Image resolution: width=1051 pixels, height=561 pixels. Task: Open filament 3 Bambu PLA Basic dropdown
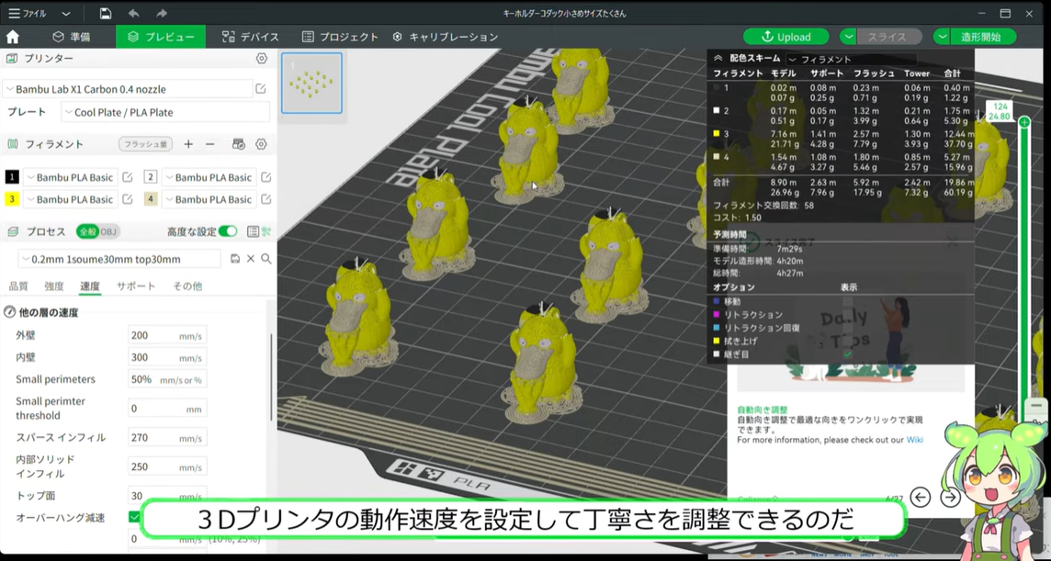pyautogui.click(x=71, y=199)
